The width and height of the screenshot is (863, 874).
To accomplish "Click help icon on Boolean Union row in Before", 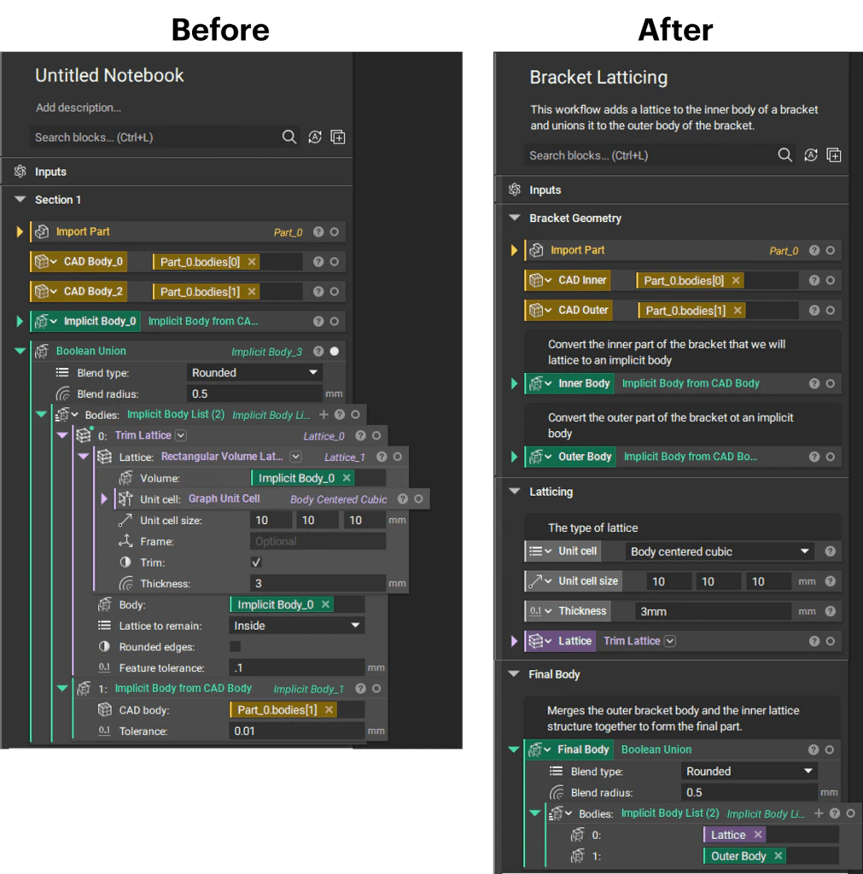I will point(318,351).
